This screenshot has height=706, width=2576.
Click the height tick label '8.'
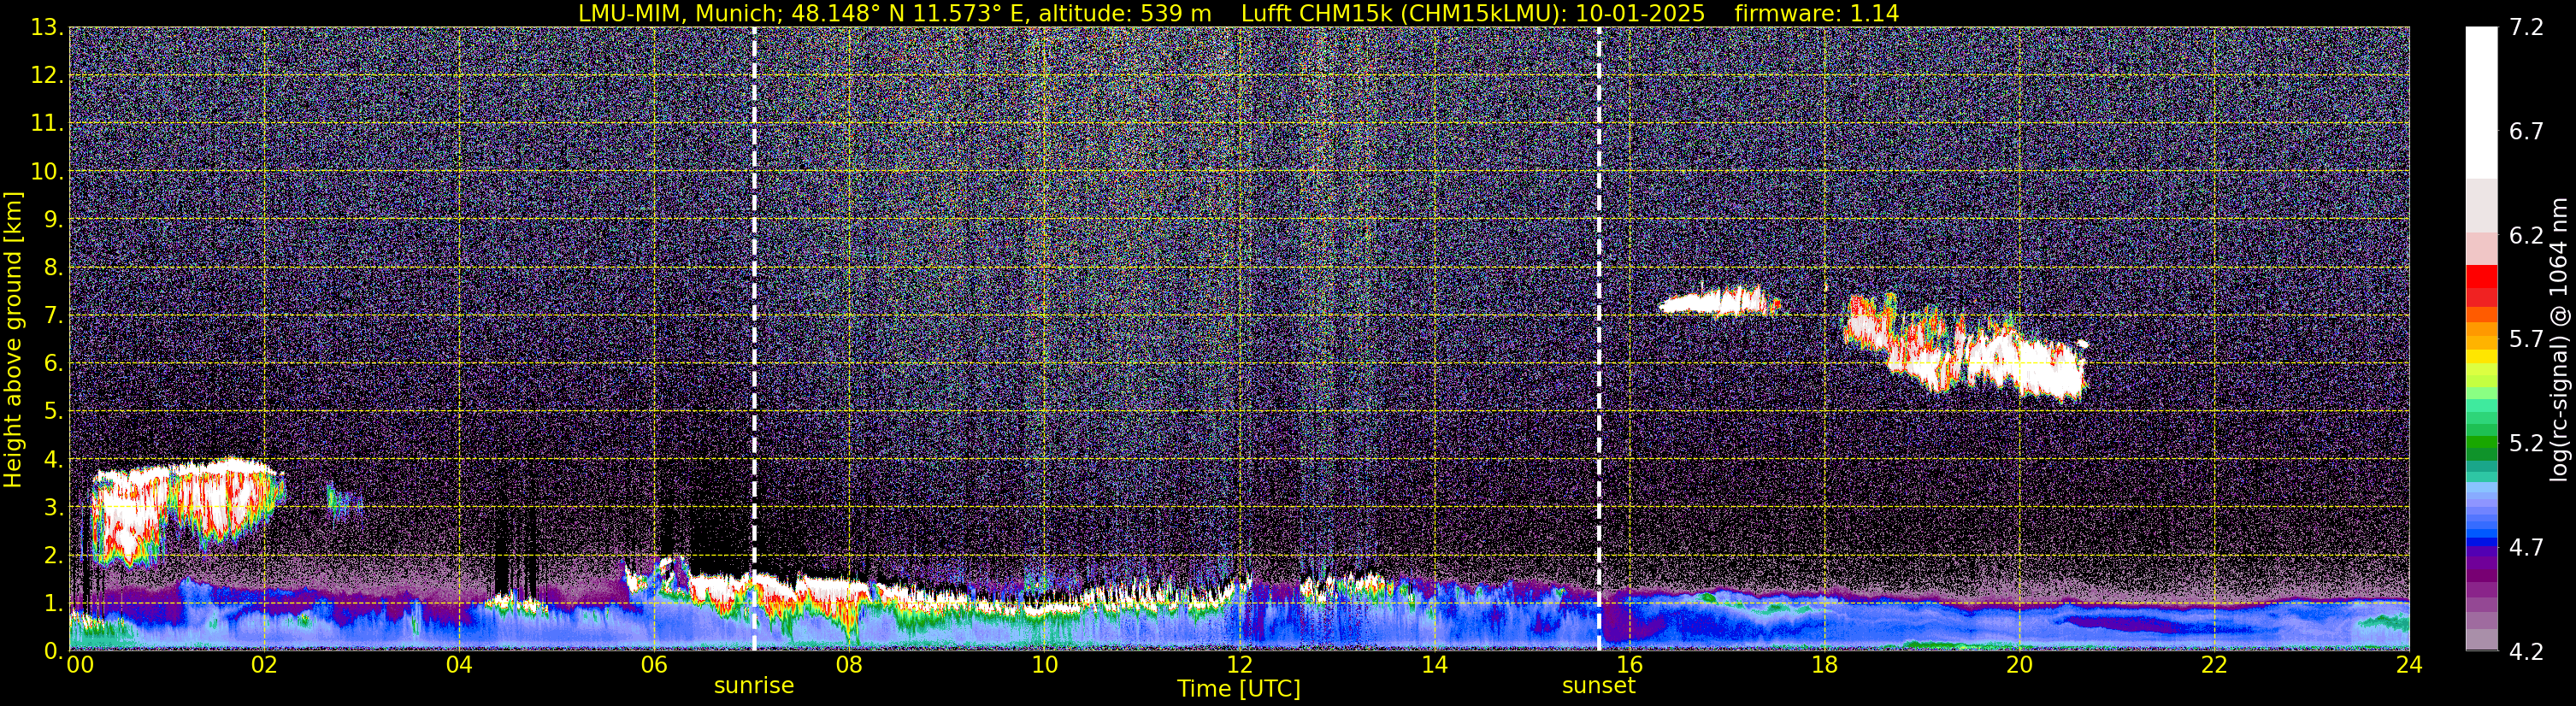pos(53,268)
